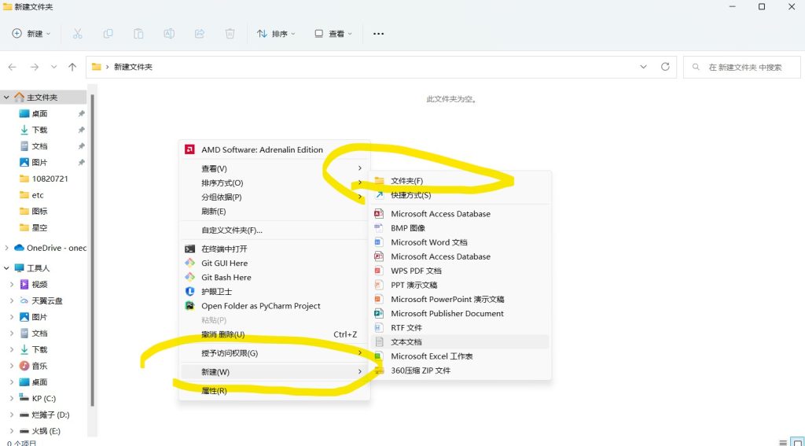Open 查看(V) submenu in context menu
This screenshot has height=446, width=805.
274,168
